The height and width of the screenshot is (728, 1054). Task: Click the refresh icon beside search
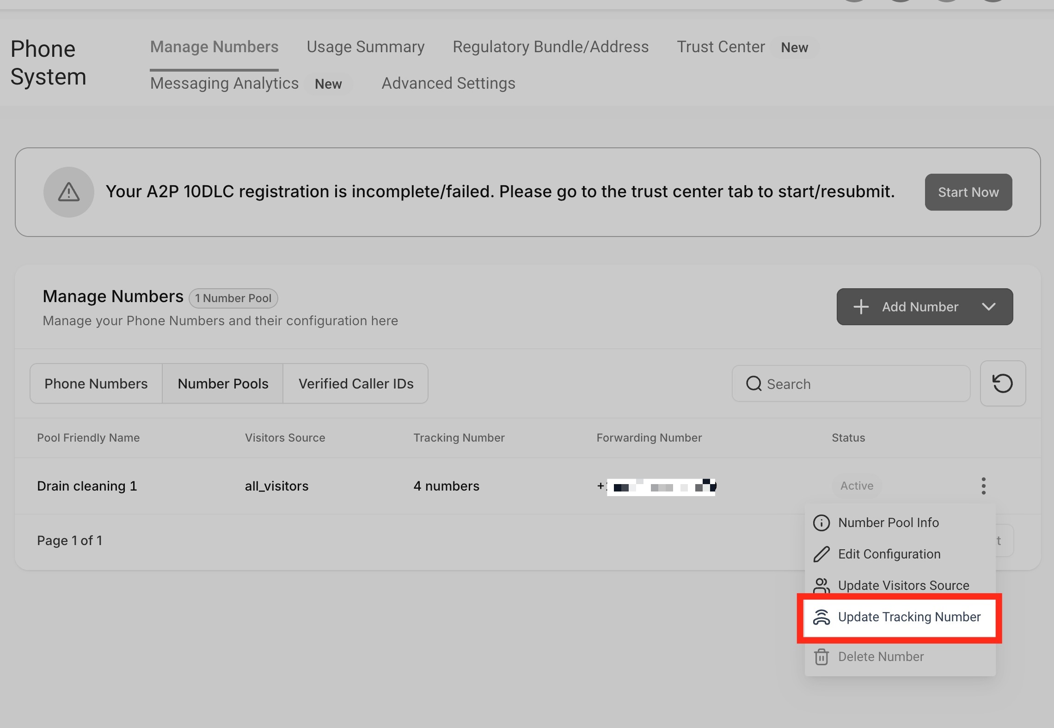click(x=1002, y=383)
